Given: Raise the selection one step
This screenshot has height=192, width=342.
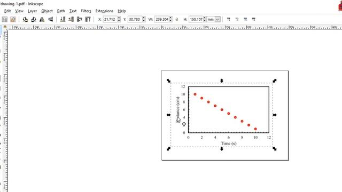Looking at the screenshot, I should [80, 19].
